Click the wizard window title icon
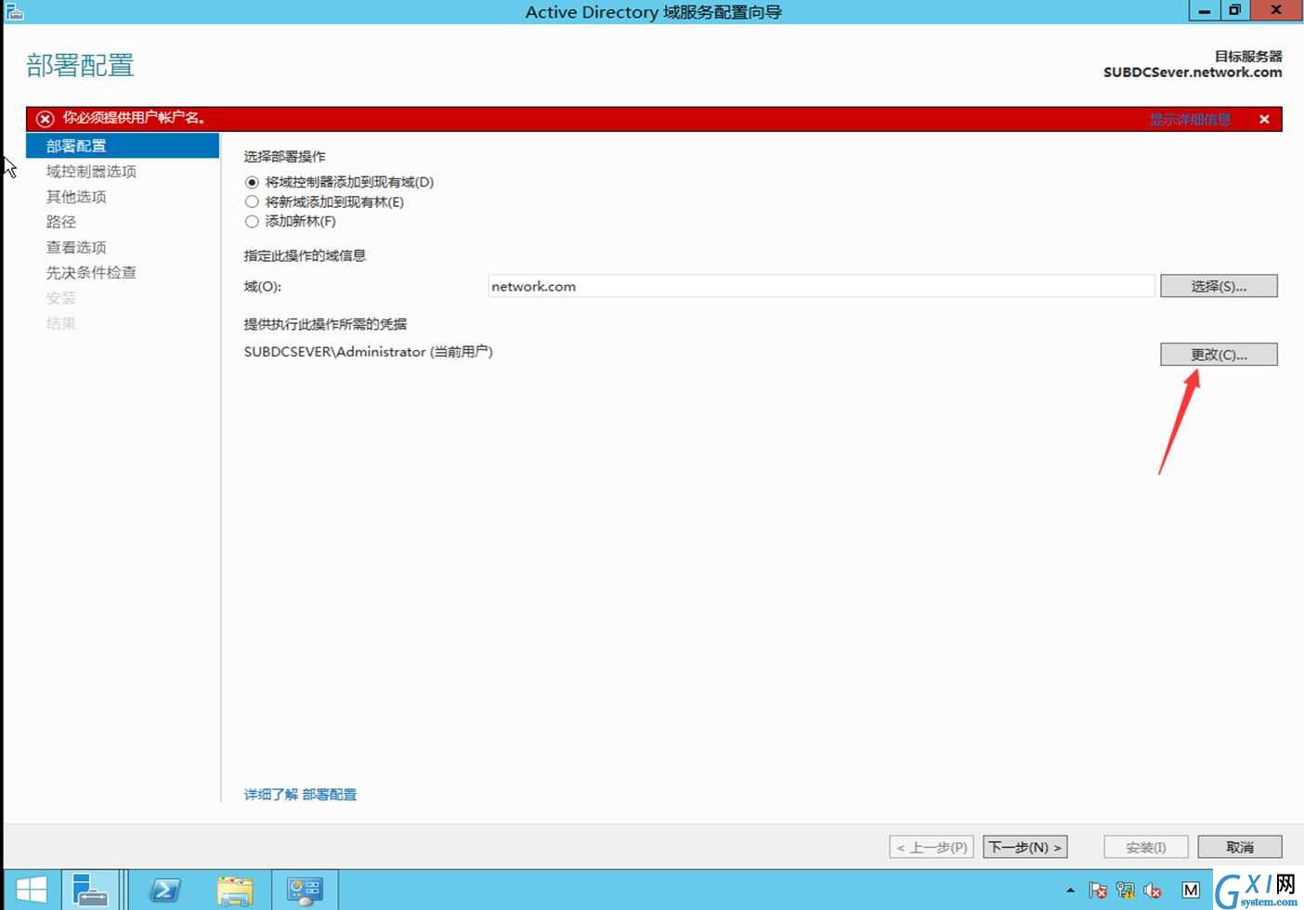 click(14, 11)
